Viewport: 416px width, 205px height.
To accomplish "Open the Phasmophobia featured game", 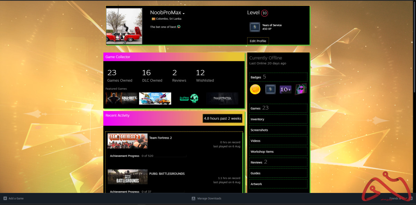I will (222, 99).
